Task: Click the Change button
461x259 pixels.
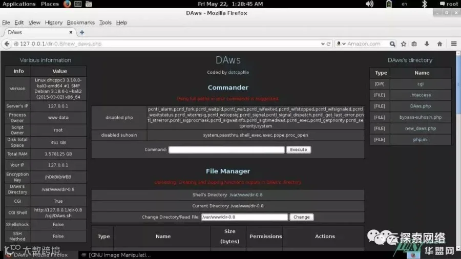Action: [301, 217]
